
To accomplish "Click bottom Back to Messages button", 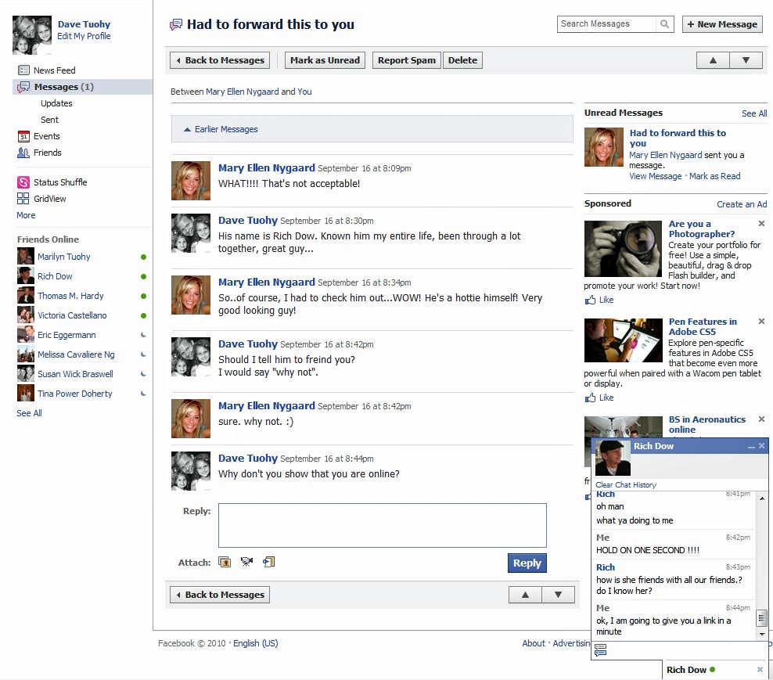I will (220, 595).
